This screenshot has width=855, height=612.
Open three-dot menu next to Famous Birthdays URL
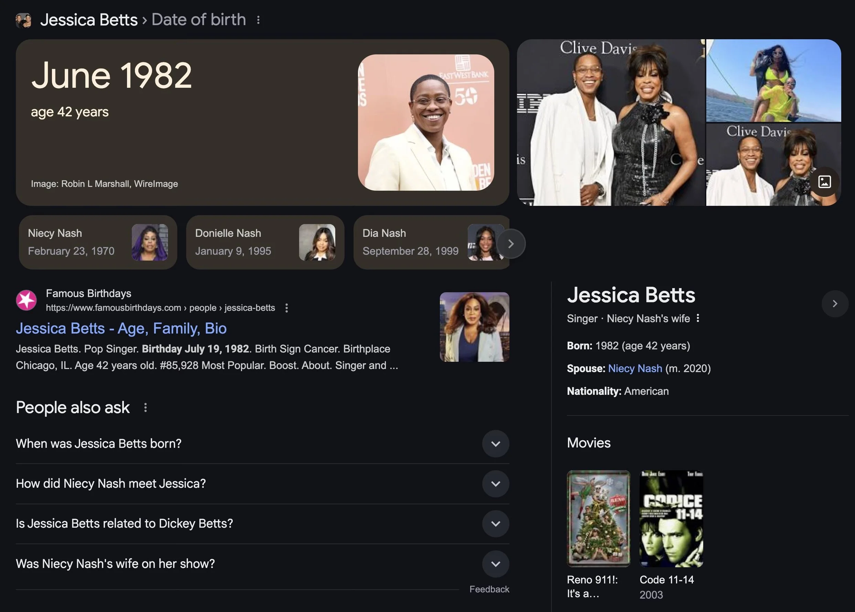287,308
